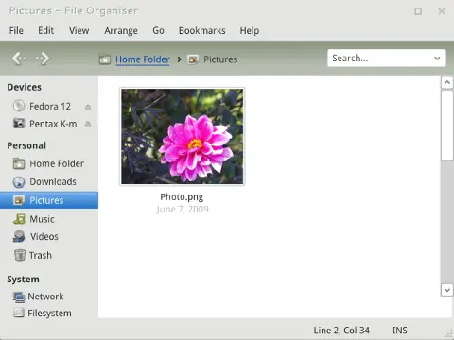Image resolution: width=454 pixels, height=340 pixels.
Task: Click the Music note icon
Action: coord(19,219)
